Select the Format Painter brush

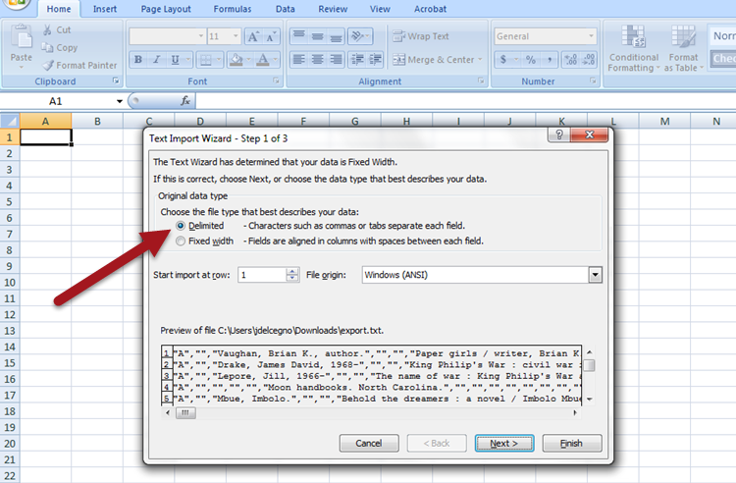pos(48,65)
